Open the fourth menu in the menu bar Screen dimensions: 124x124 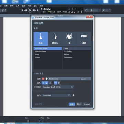pos(18,6)
